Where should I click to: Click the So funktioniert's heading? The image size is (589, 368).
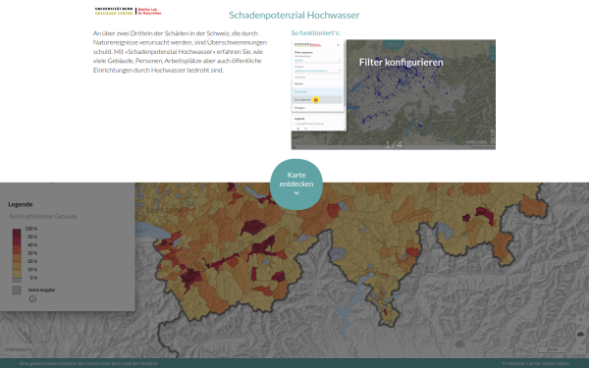coord(315,32)
